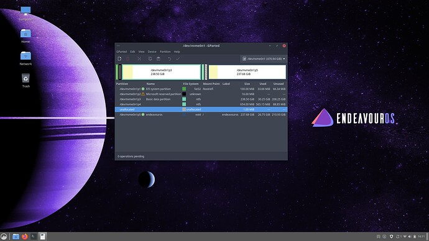Open the Edit menu
The image size is (429, 241).
[132, 52]
